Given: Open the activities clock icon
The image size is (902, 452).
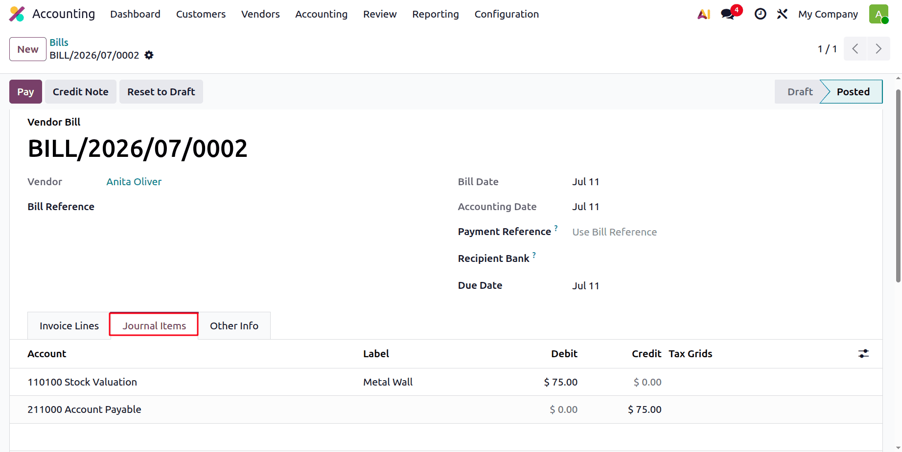Looking at the screenshot, I should [760, 14].
